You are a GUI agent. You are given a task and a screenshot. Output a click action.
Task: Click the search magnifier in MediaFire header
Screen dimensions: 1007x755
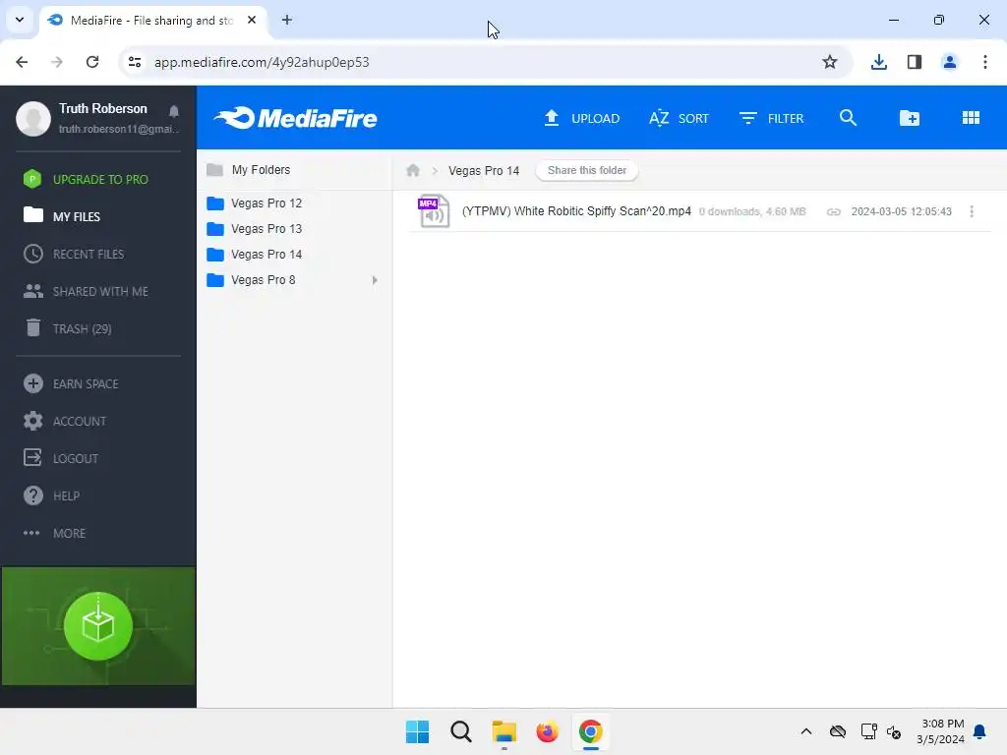(848, 118)
